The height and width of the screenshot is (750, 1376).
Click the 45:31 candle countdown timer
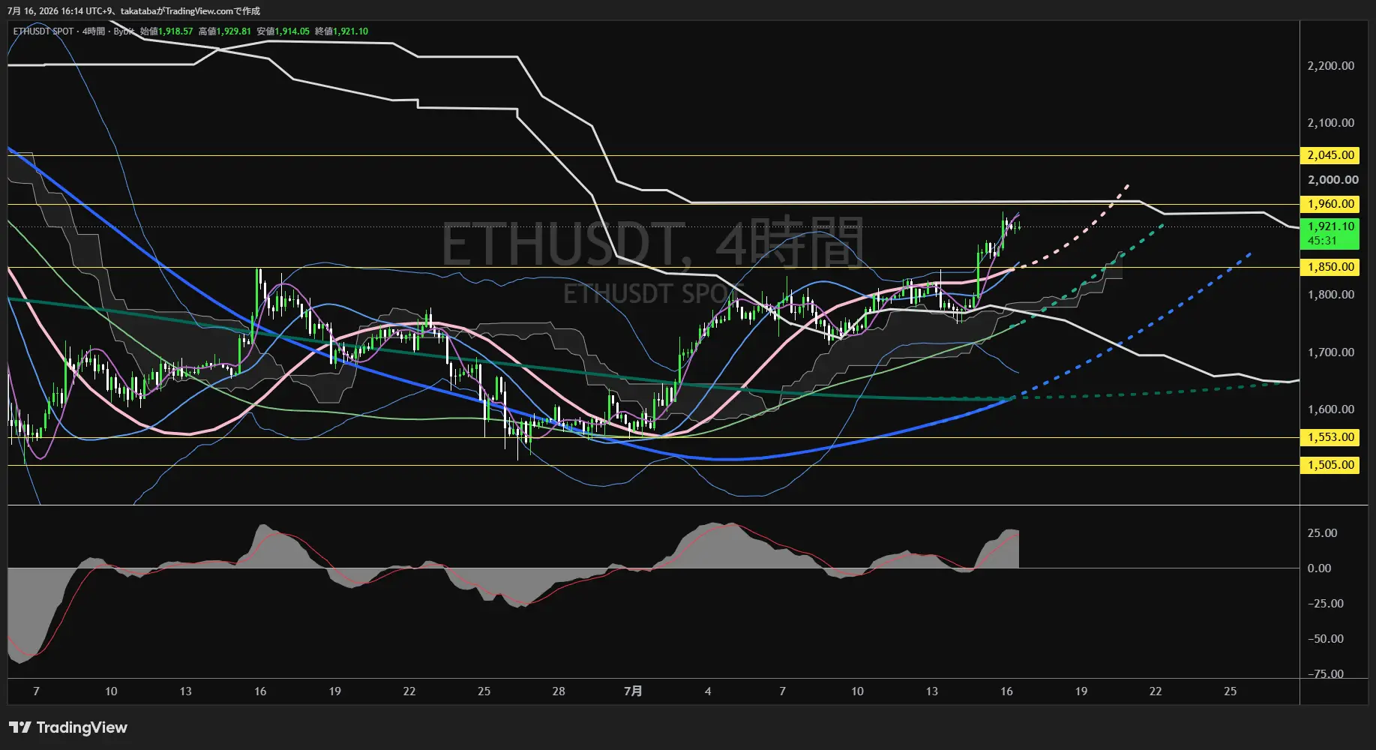click(x=1322, y=241)
